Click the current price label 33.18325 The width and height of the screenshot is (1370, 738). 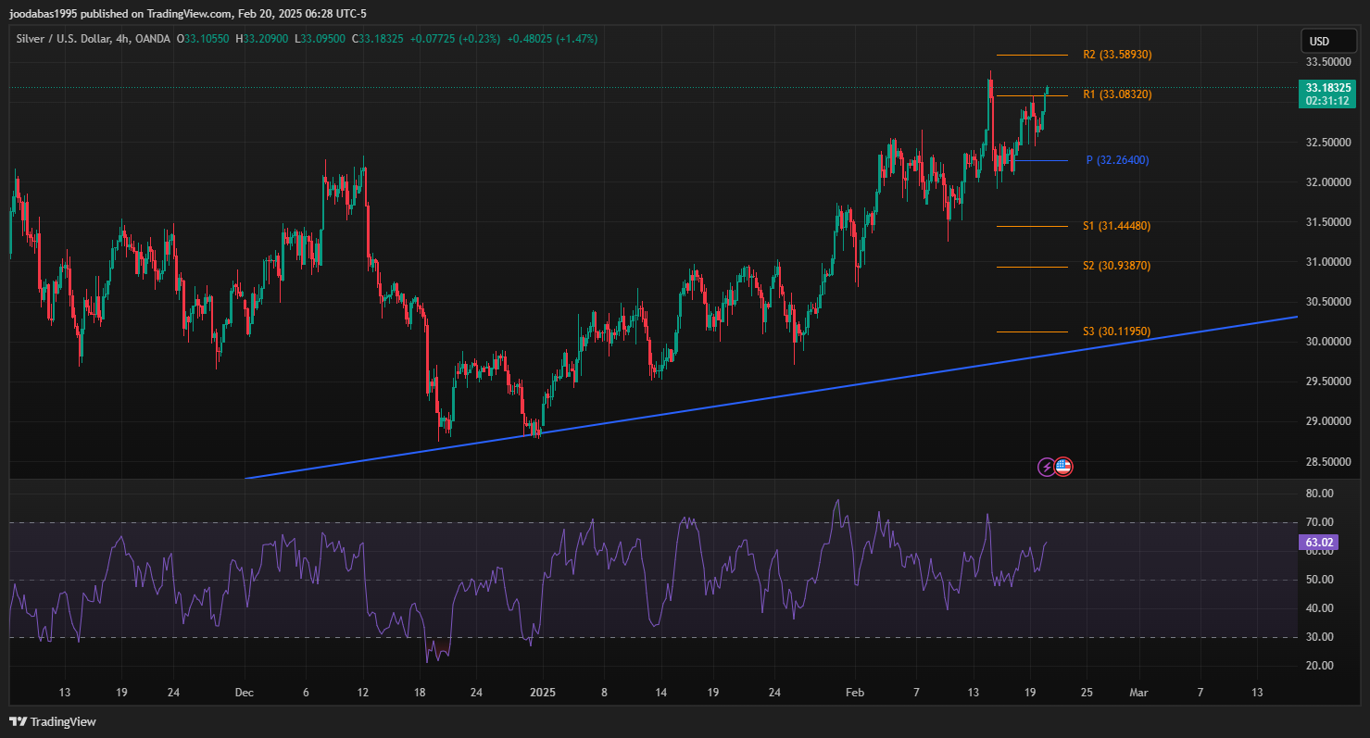tap(1326, 87)
